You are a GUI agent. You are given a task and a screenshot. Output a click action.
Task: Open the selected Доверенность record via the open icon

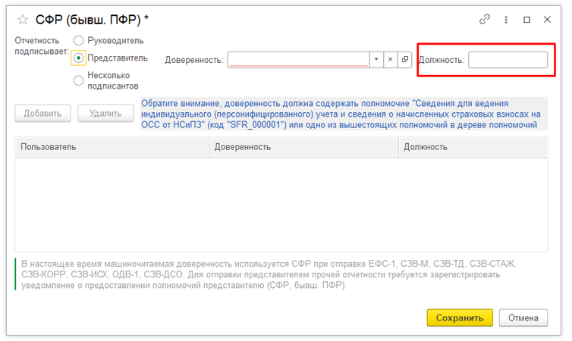404,60
